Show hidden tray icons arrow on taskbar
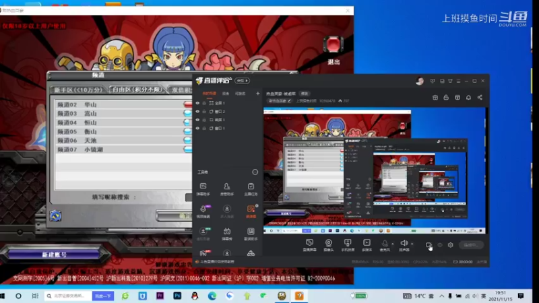539x303 pixels. tap(442, 296)
